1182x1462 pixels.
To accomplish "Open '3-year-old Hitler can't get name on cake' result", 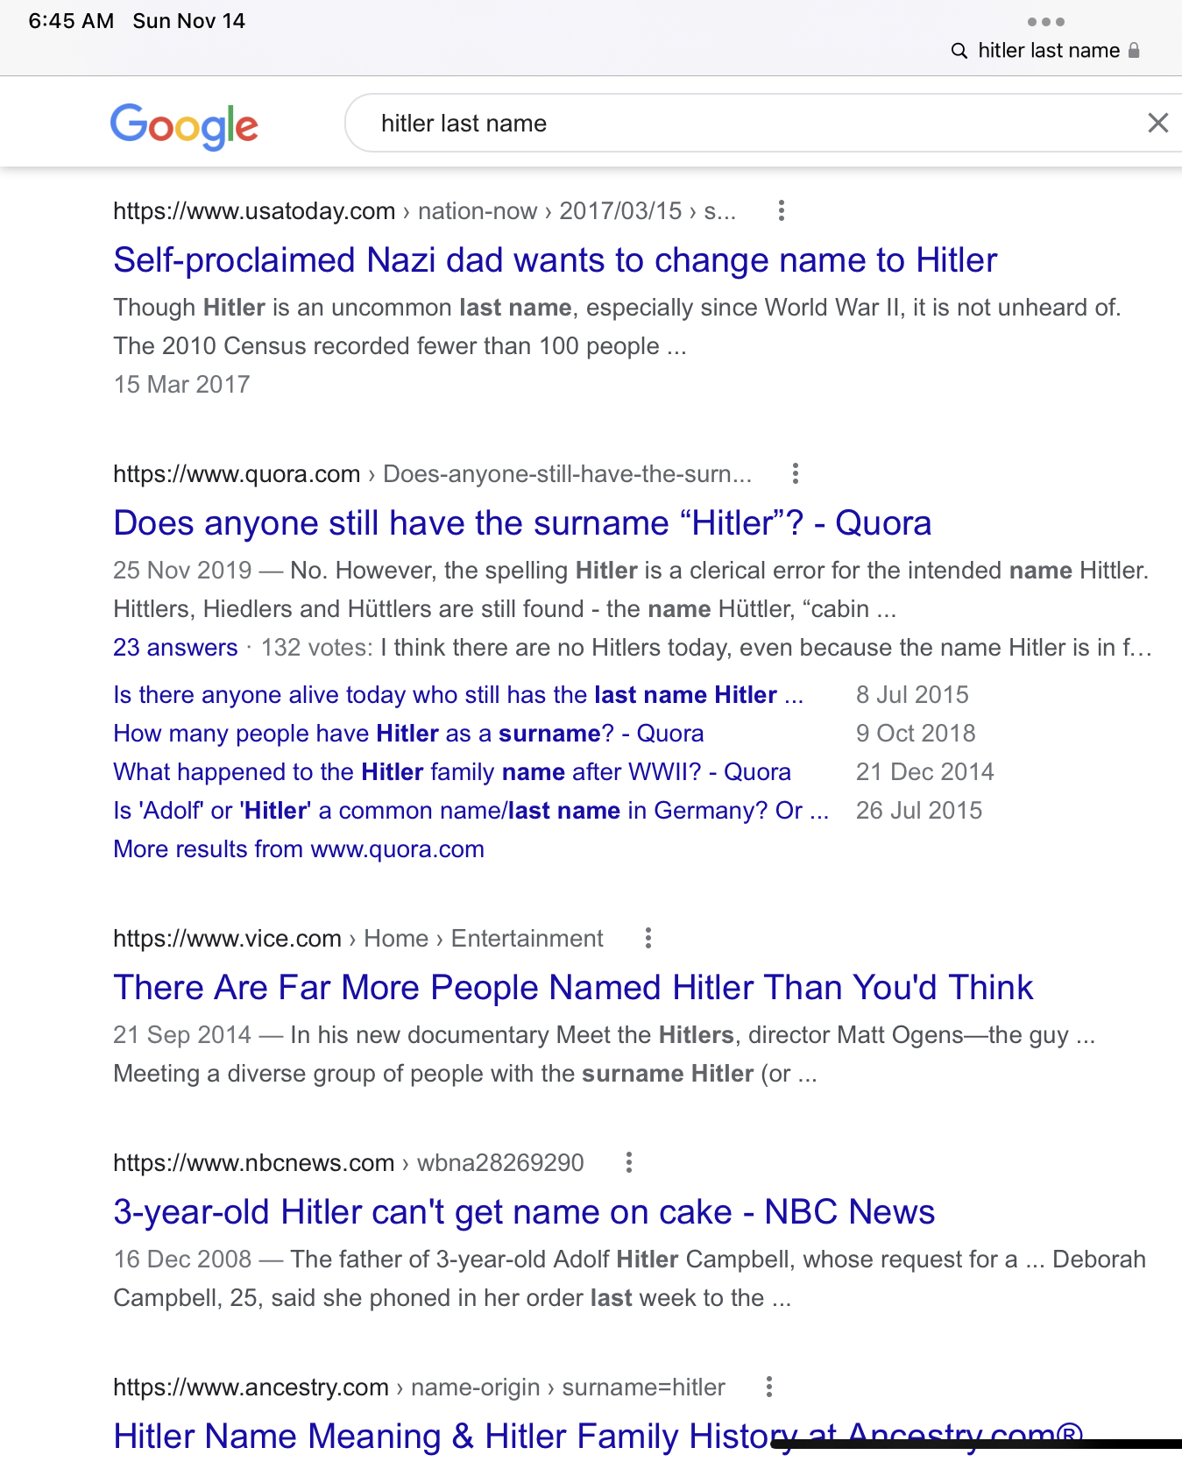I will [x=524, y=1212].
